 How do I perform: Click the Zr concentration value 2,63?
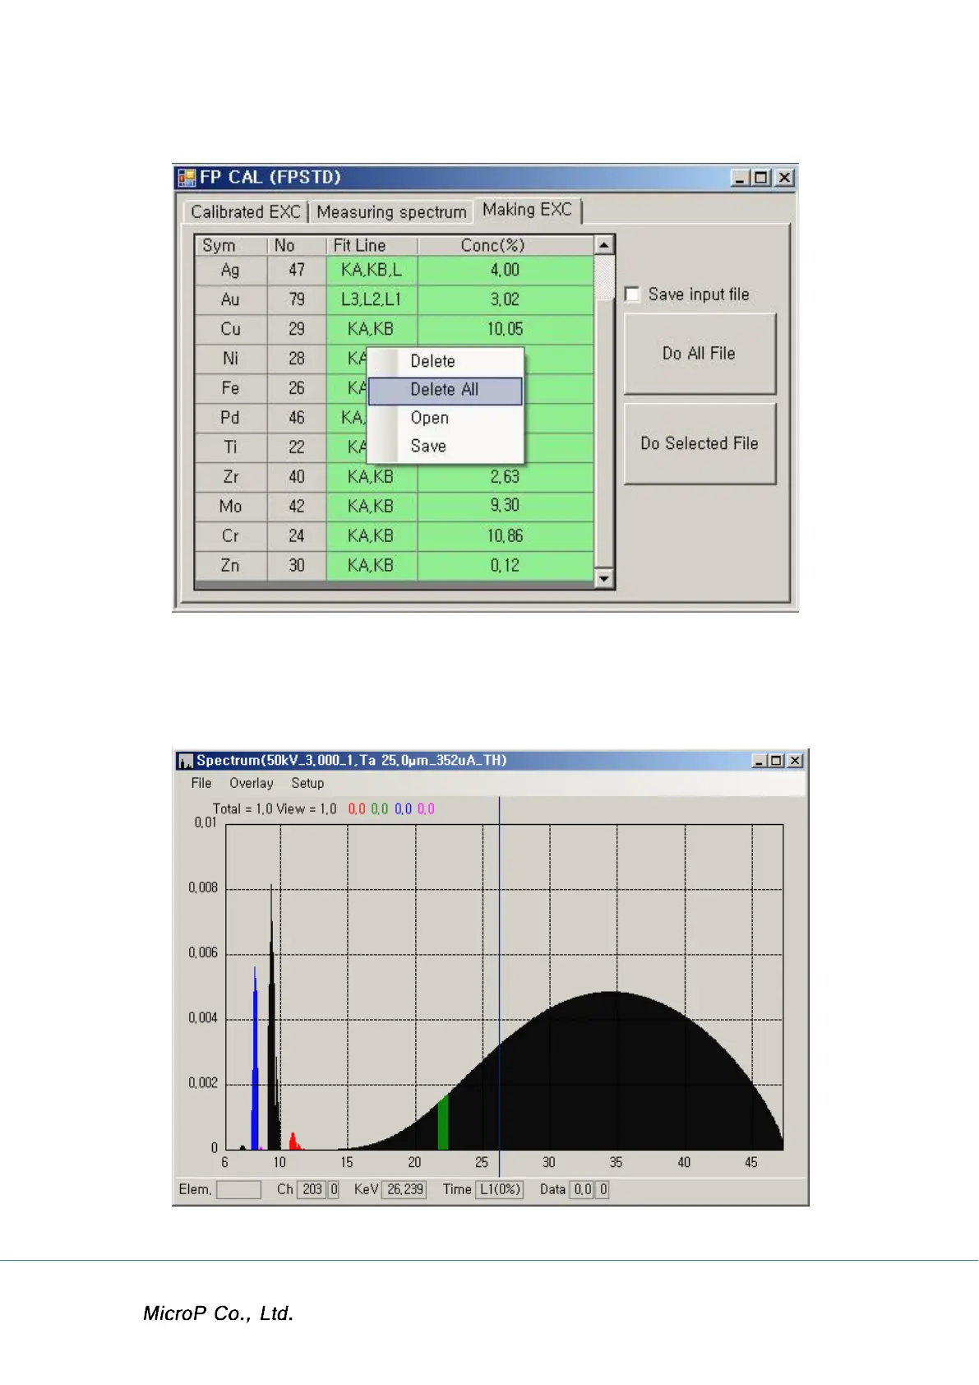[506, 477]
